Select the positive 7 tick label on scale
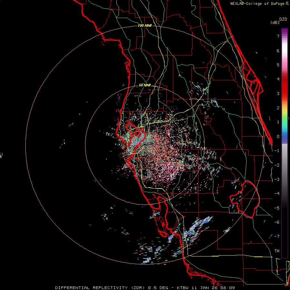The image size is (290, 290). pyautogui.click(x=278, y=36)
